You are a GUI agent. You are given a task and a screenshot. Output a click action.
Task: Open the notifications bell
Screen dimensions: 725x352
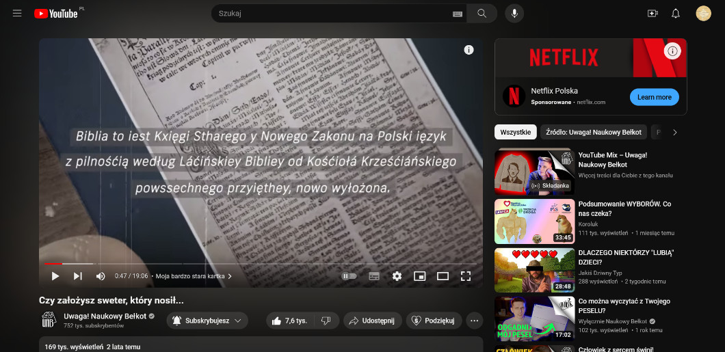pos(676,14)
